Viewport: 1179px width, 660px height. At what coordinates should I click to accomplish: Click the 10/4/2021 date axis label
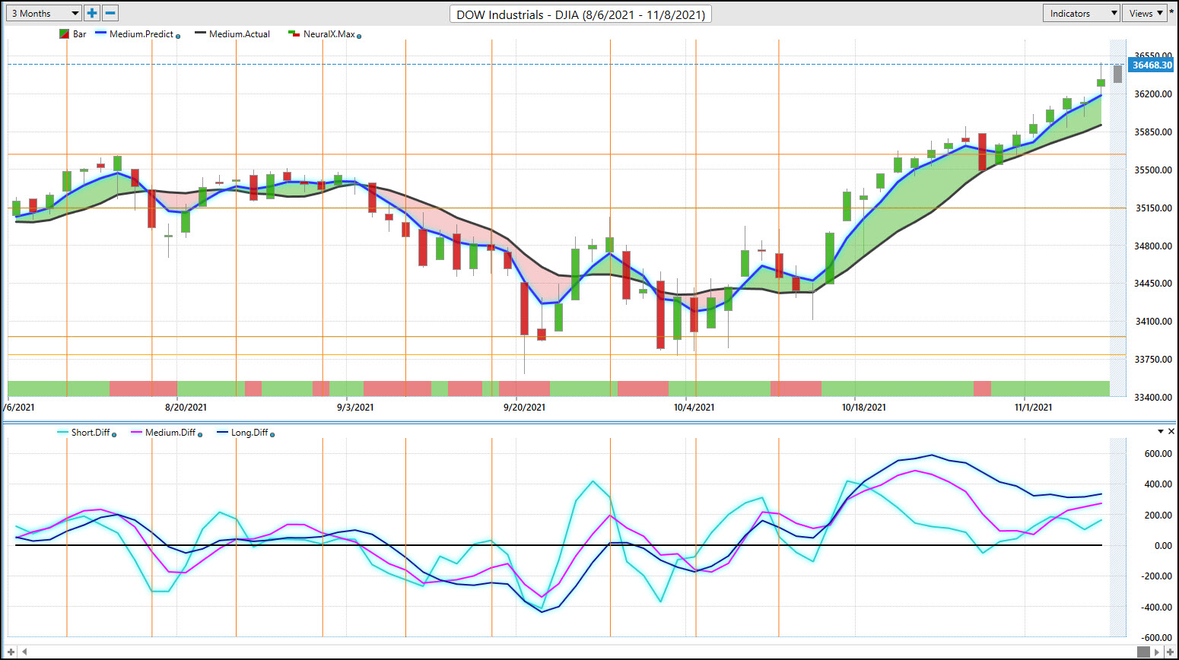pos(694,408)
